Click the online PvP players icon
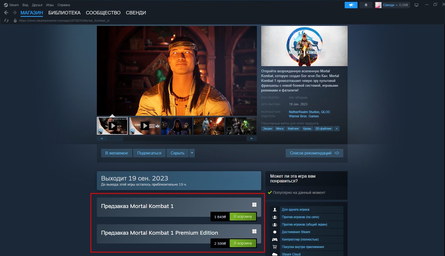This screenshot has height=256, width=445. (275, 217)
